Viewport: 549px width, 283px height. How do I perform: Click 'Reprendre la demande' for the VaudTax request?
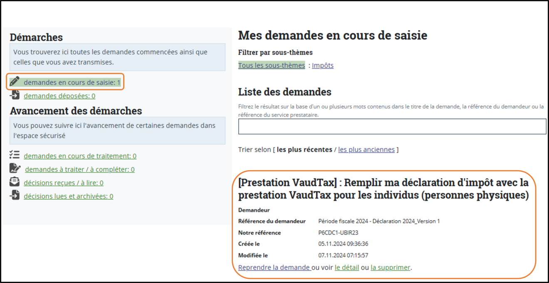274,267
